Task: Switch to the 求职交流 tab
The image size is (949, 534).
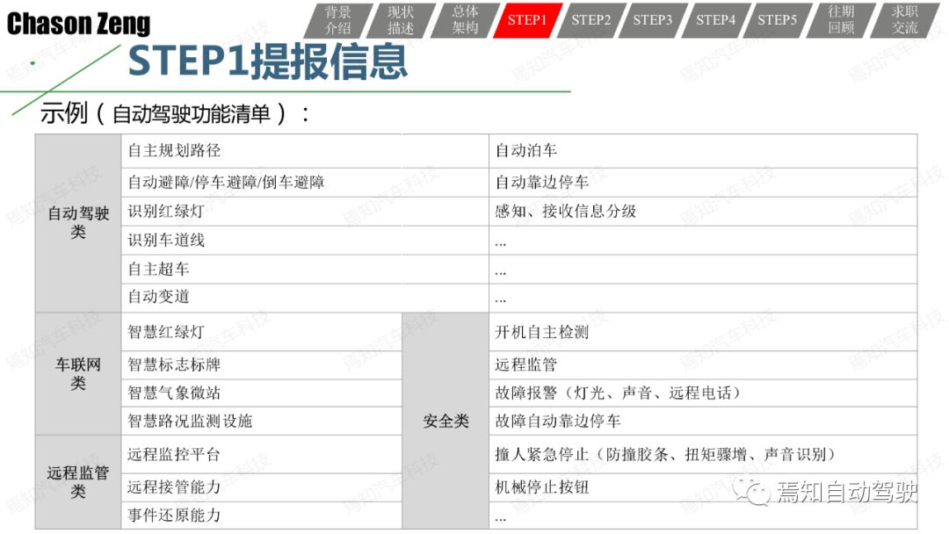Action: click(904, 20)
